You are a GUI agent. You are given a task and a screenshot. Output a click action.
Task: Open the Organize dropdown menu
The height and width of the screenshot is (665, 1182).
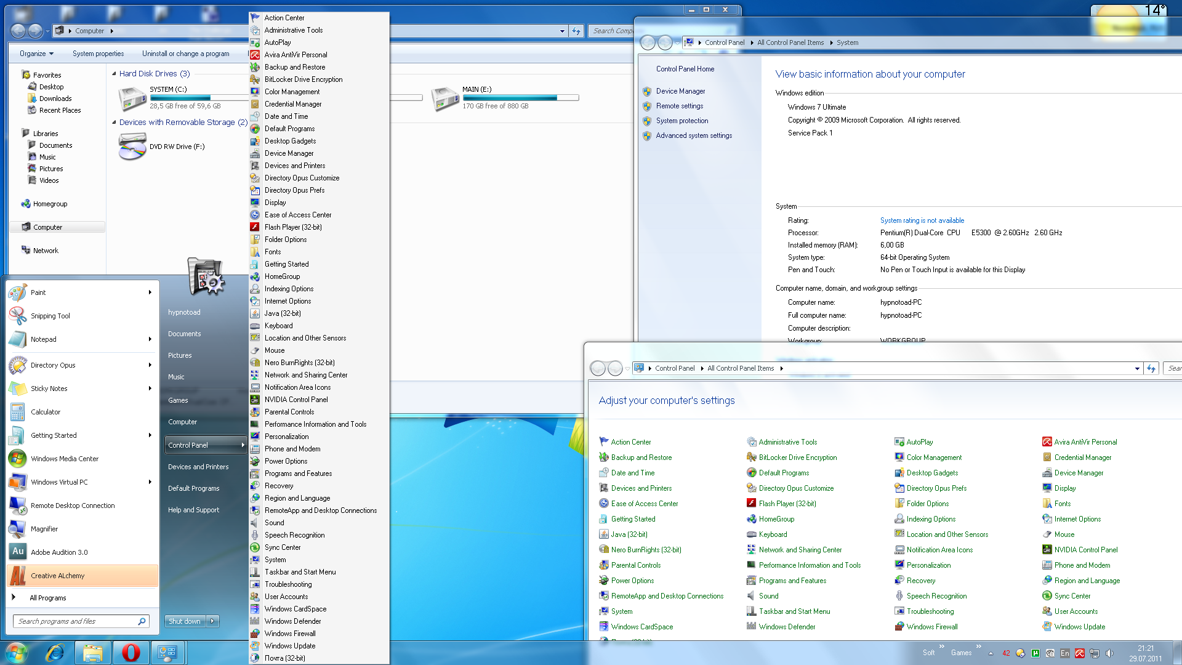[x=37, y=54]
